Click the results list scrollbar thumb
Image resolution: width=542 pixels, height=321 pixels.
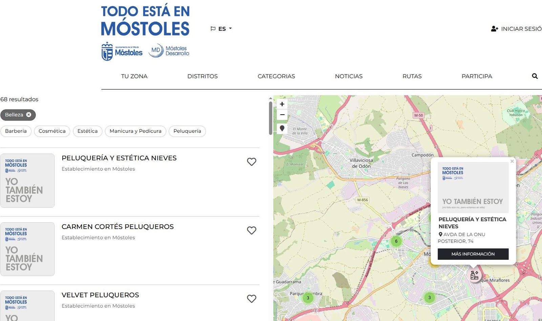pos(270,118)
